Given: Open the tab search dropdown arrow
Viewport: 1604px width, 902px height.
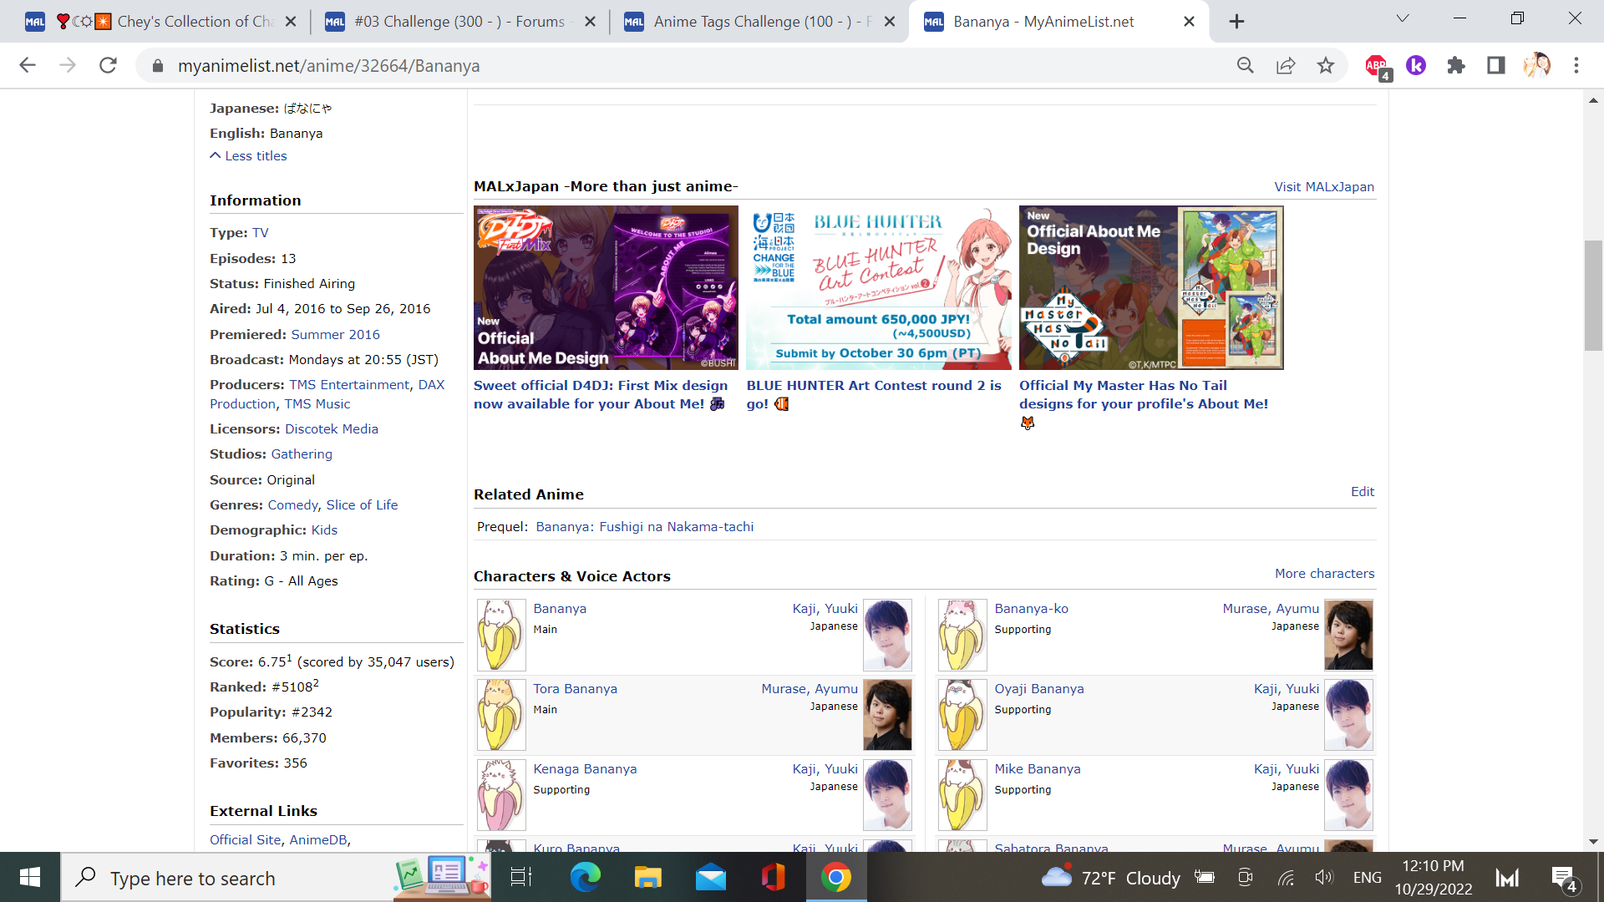Looking at the screenshot, I should 1403,18.
